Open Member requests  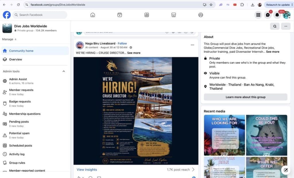35,92
